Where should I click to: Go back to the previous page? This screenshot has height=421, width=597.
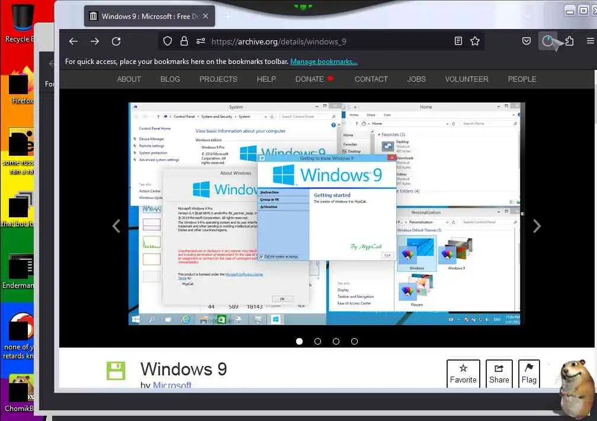point(73,41)
